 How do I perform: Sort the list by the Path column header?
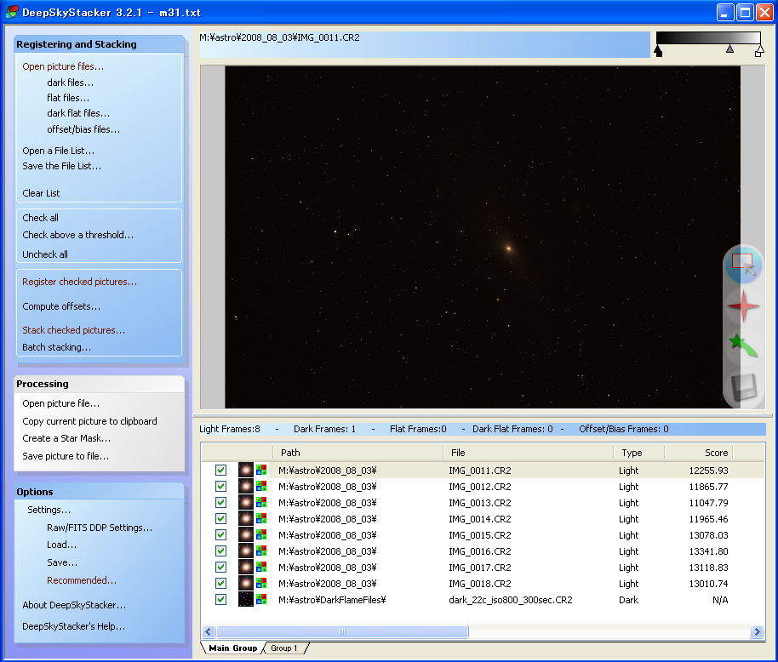pos(358,452)
